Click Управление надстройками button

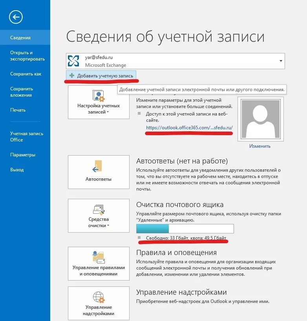coord(99,303)
